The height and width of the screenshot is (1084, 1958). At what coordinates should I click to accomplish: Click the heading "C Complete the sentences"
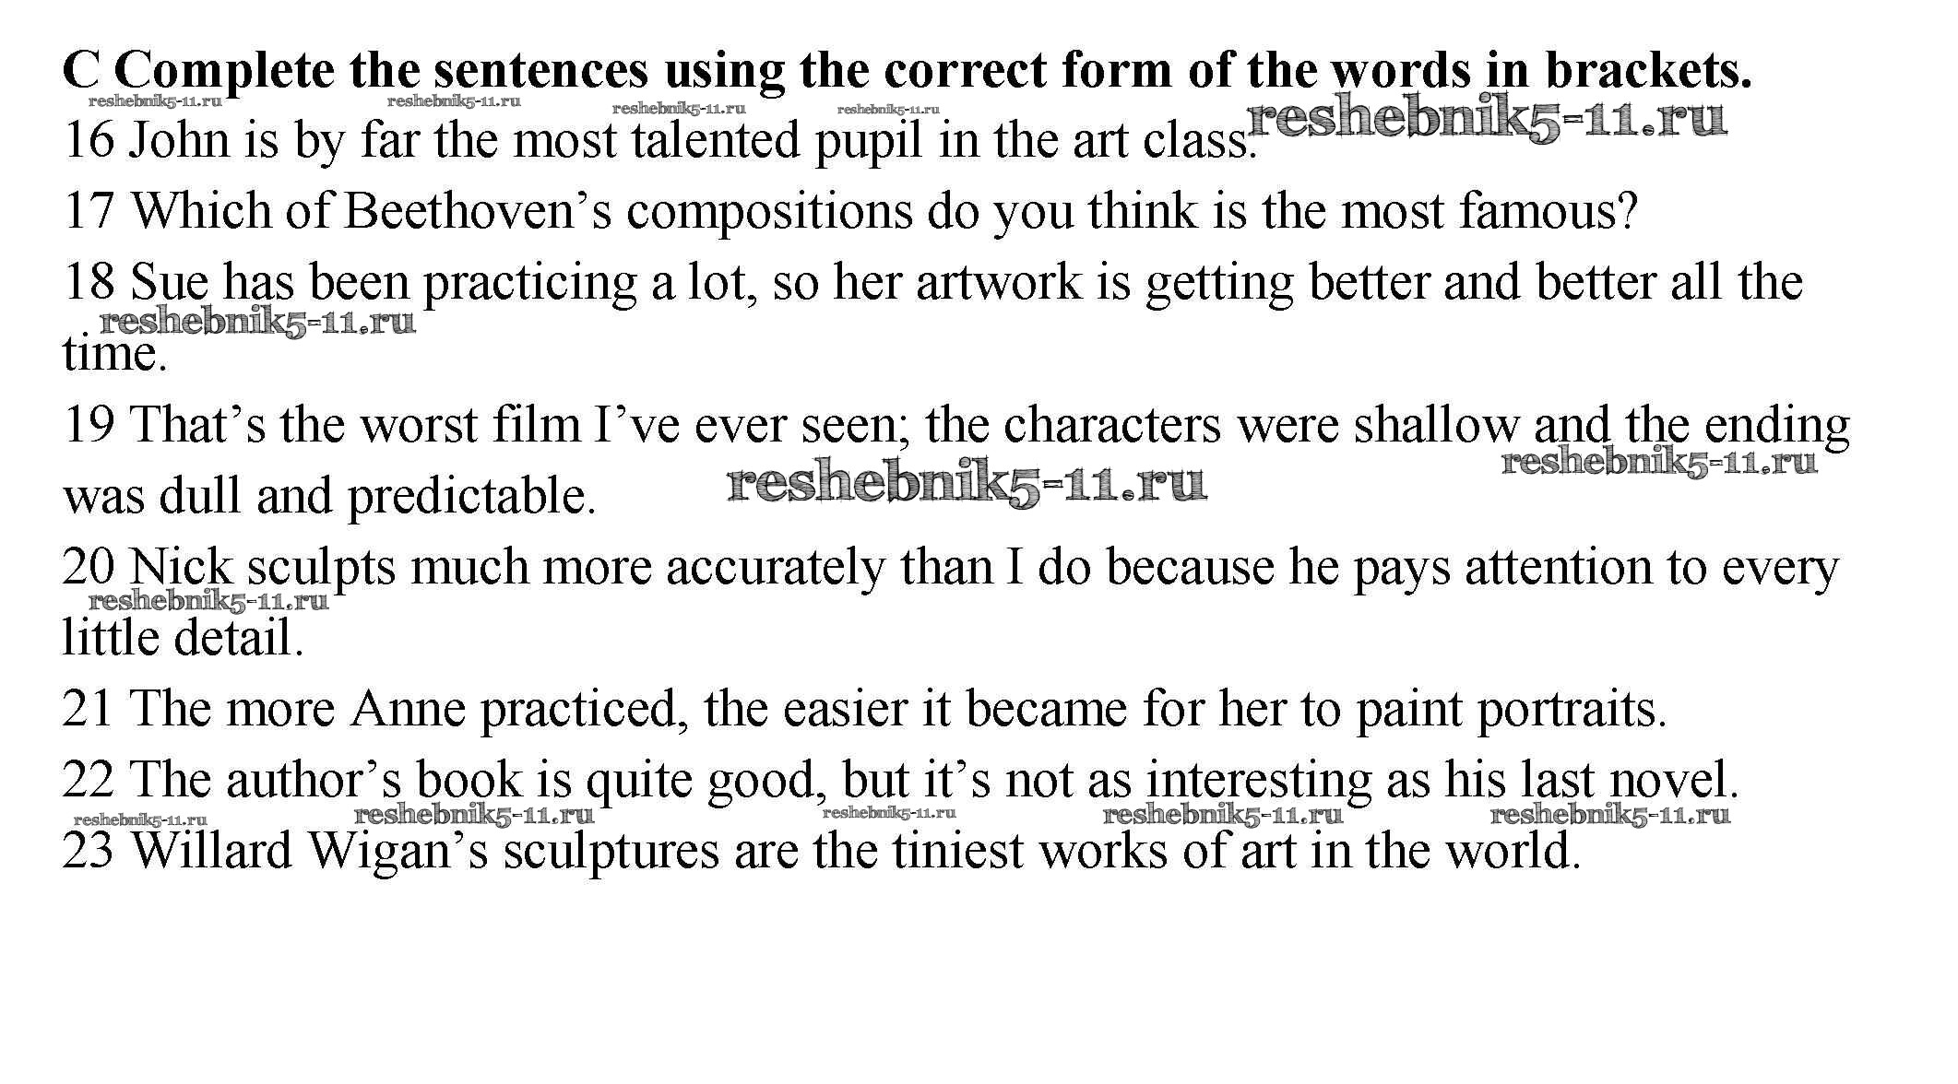(906, 70)
